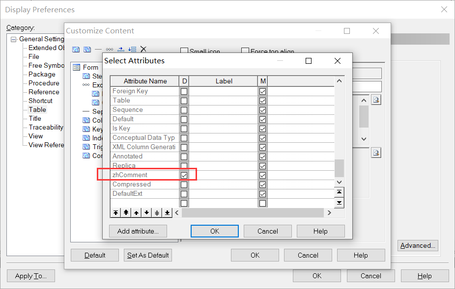
Task: Click the jump-to-bottom button beside vertical scrollbar
Action: 339,203
